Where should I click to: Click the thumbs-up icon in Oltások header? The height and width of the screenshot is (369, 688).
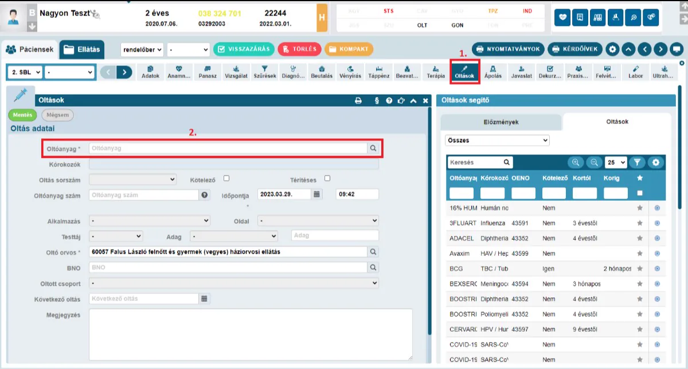click(401, 100)
